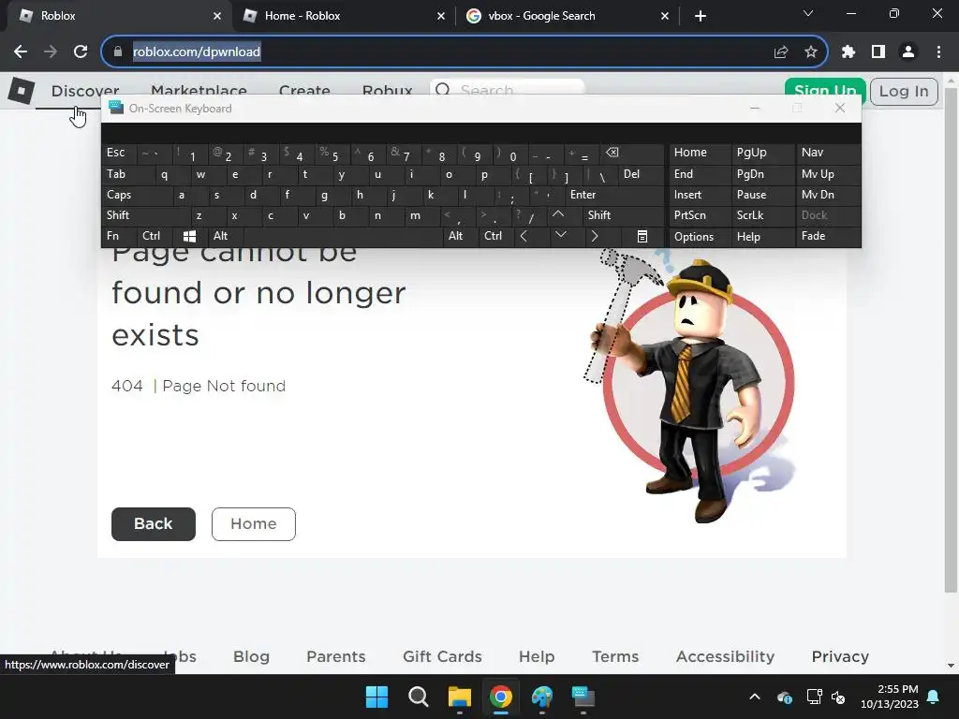Open Discover in Roblox navigation
The image size is (959, 719).
click(85, 91)
